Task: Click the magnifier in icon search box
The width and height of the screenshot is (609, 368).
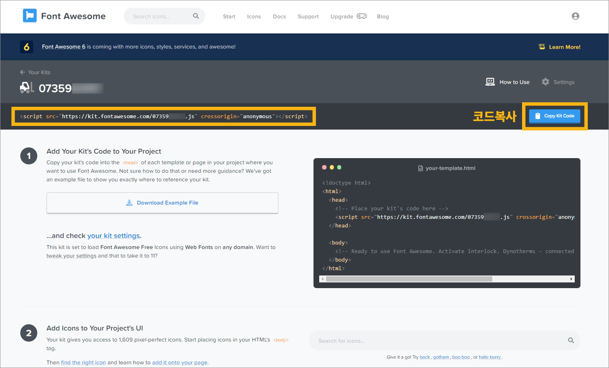Action: (x=571, y=340)
